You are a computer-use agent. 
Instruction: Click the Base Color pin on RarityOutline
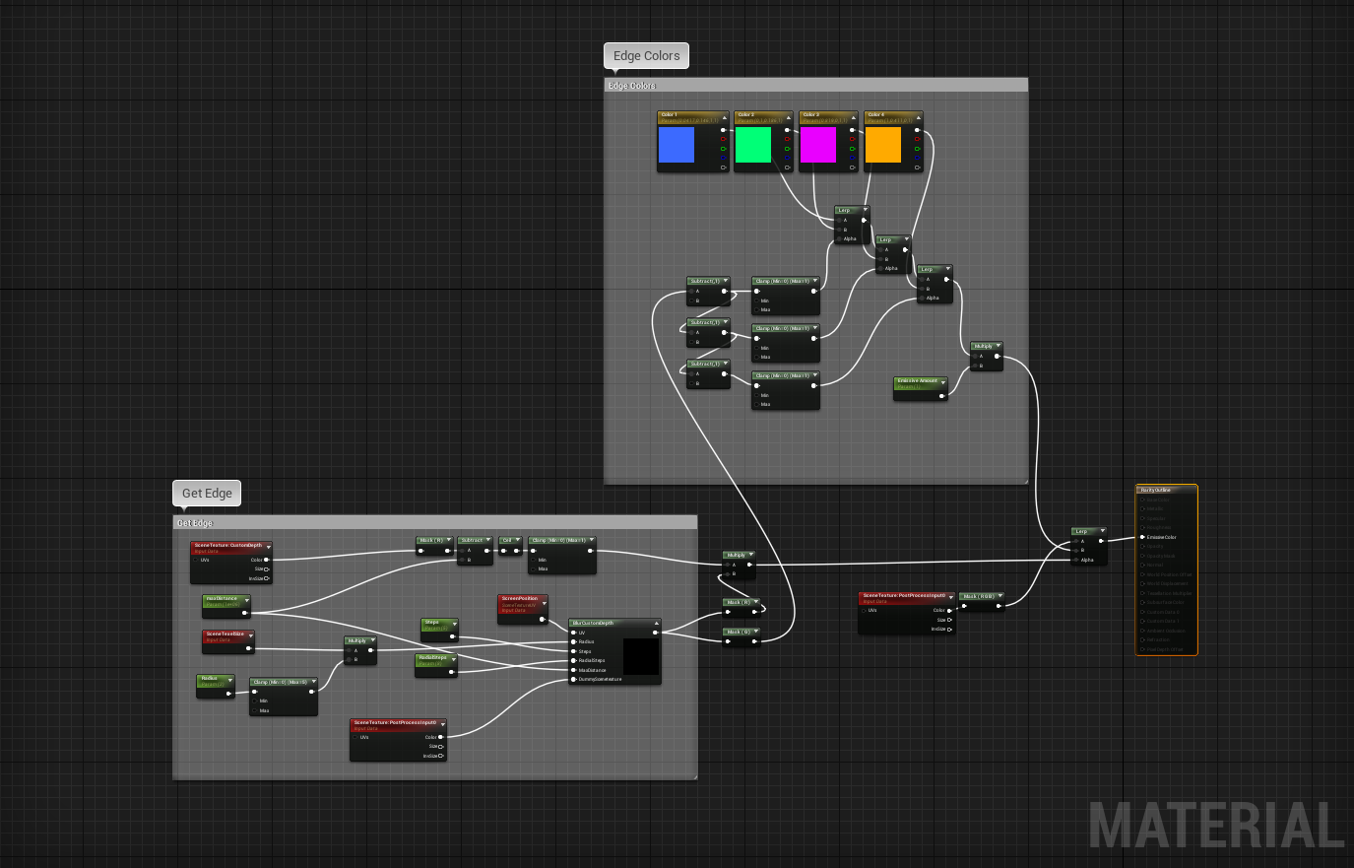(1142, 500)
